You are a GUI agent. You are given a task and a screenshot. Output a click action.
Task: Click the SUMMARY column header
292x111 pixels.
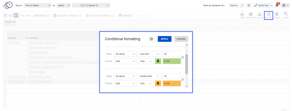pos(34,38)
